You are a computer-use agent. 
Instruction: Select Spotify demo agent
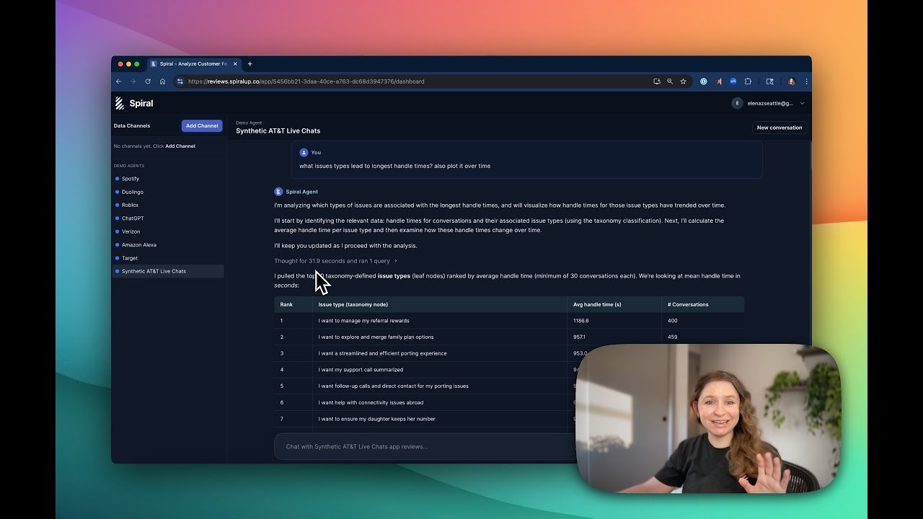point(131,179)
